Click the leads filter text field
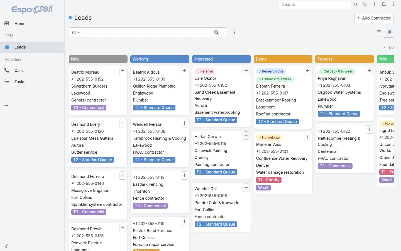The width and height of the screenshot is (401, 251). [144, 32]
